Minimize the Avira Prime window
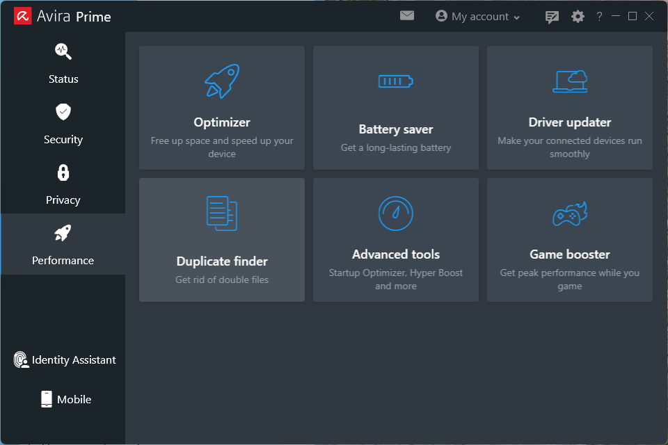Image resolution: width=668 pixels, height=445 pixels. 616,16
